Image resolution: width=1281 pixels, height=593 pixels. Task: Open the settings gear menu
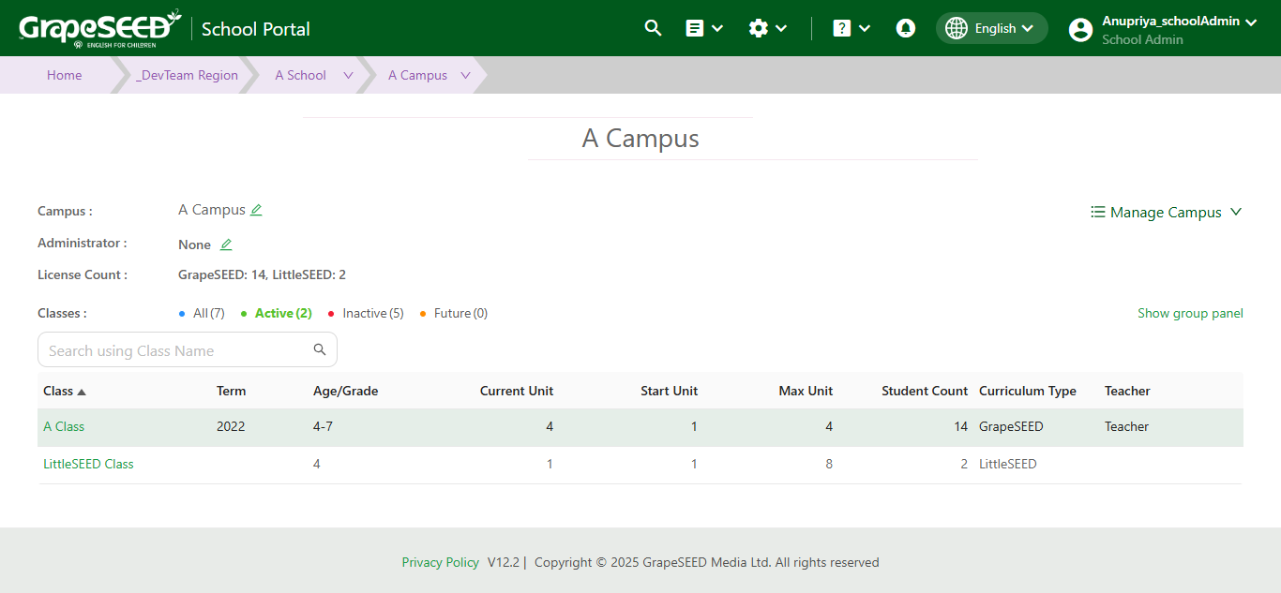pos(759,28)
